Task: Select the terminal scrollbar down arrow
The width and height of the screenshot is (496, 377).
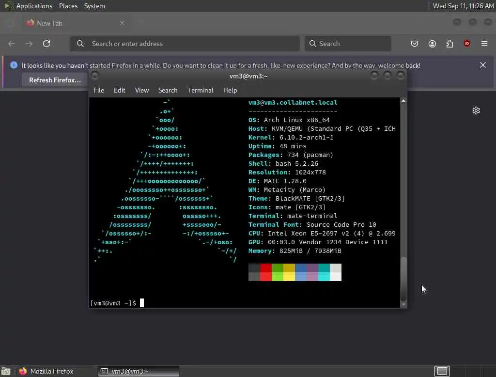Action: click(x=403, y=304)
